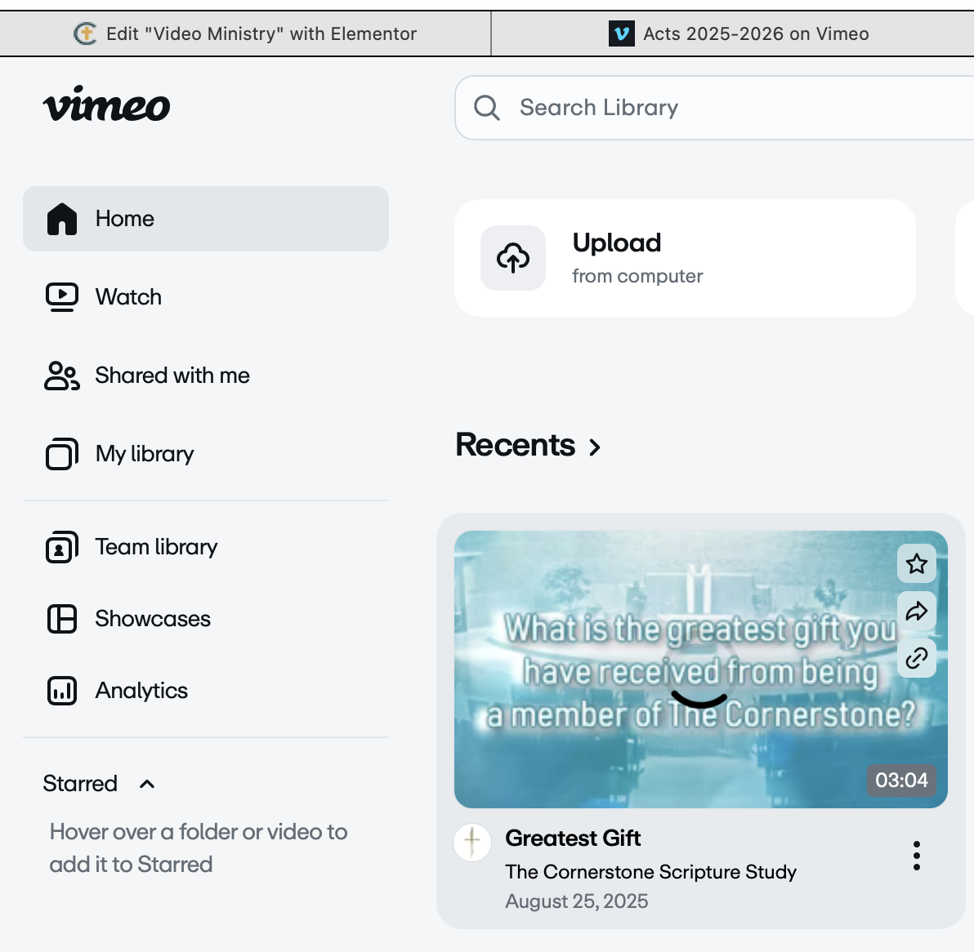The image size is (974, 952).
Task: Click Elementor tab favicon icon
Action: [x=85, y=33]
